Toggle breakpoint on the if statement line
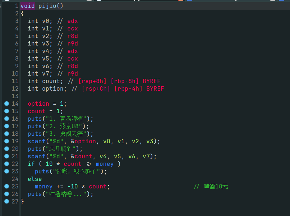 (x=6, y=164)
